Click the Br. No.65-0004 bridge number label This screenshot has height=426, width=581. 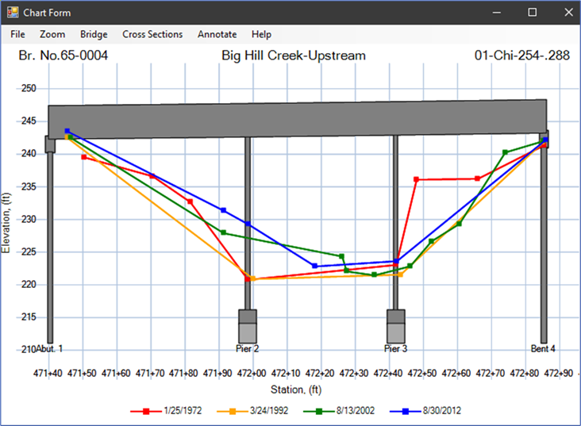pos(63,56)
